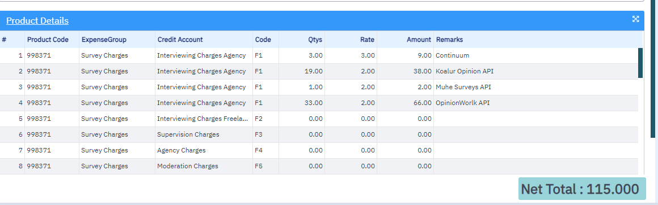
Task: Click the page vertical scrollbar at right edge
Action: click(x=653, y=69)
